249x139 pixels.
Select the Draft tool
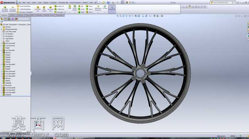[x=81, y=9]
